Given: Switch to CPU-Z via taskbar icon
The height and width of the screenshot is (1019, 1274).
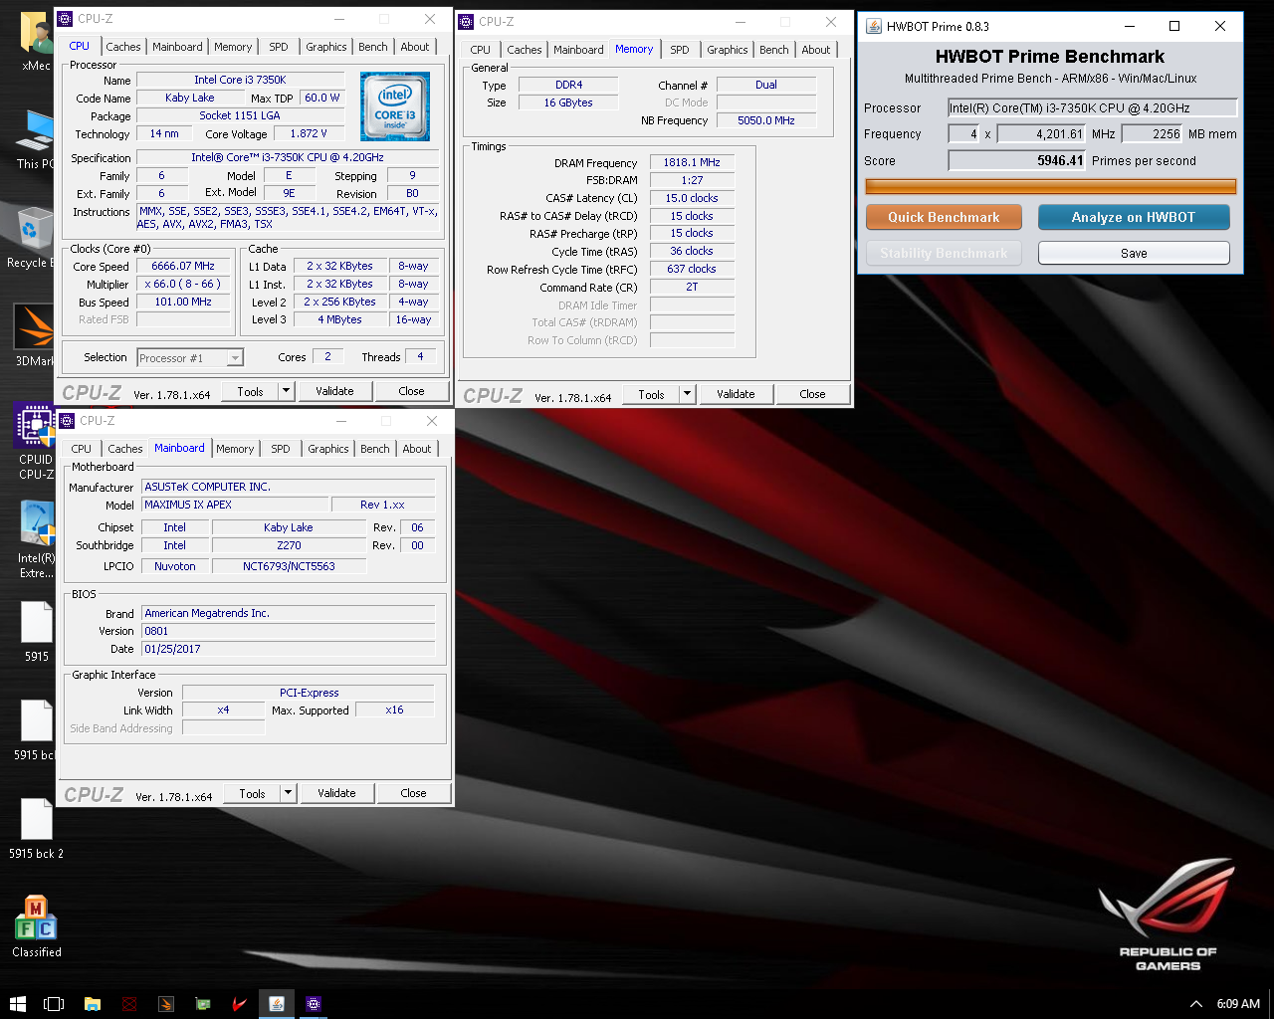Looking at the screenshot, I should pyautogui.click(x=314, y=1003).
